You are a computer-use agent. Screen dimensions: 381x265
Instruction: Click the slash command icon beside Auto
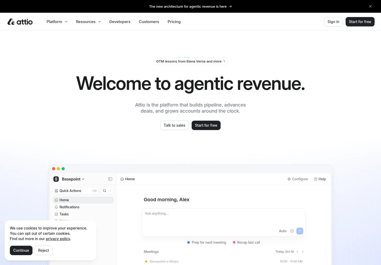click(292, 231)
